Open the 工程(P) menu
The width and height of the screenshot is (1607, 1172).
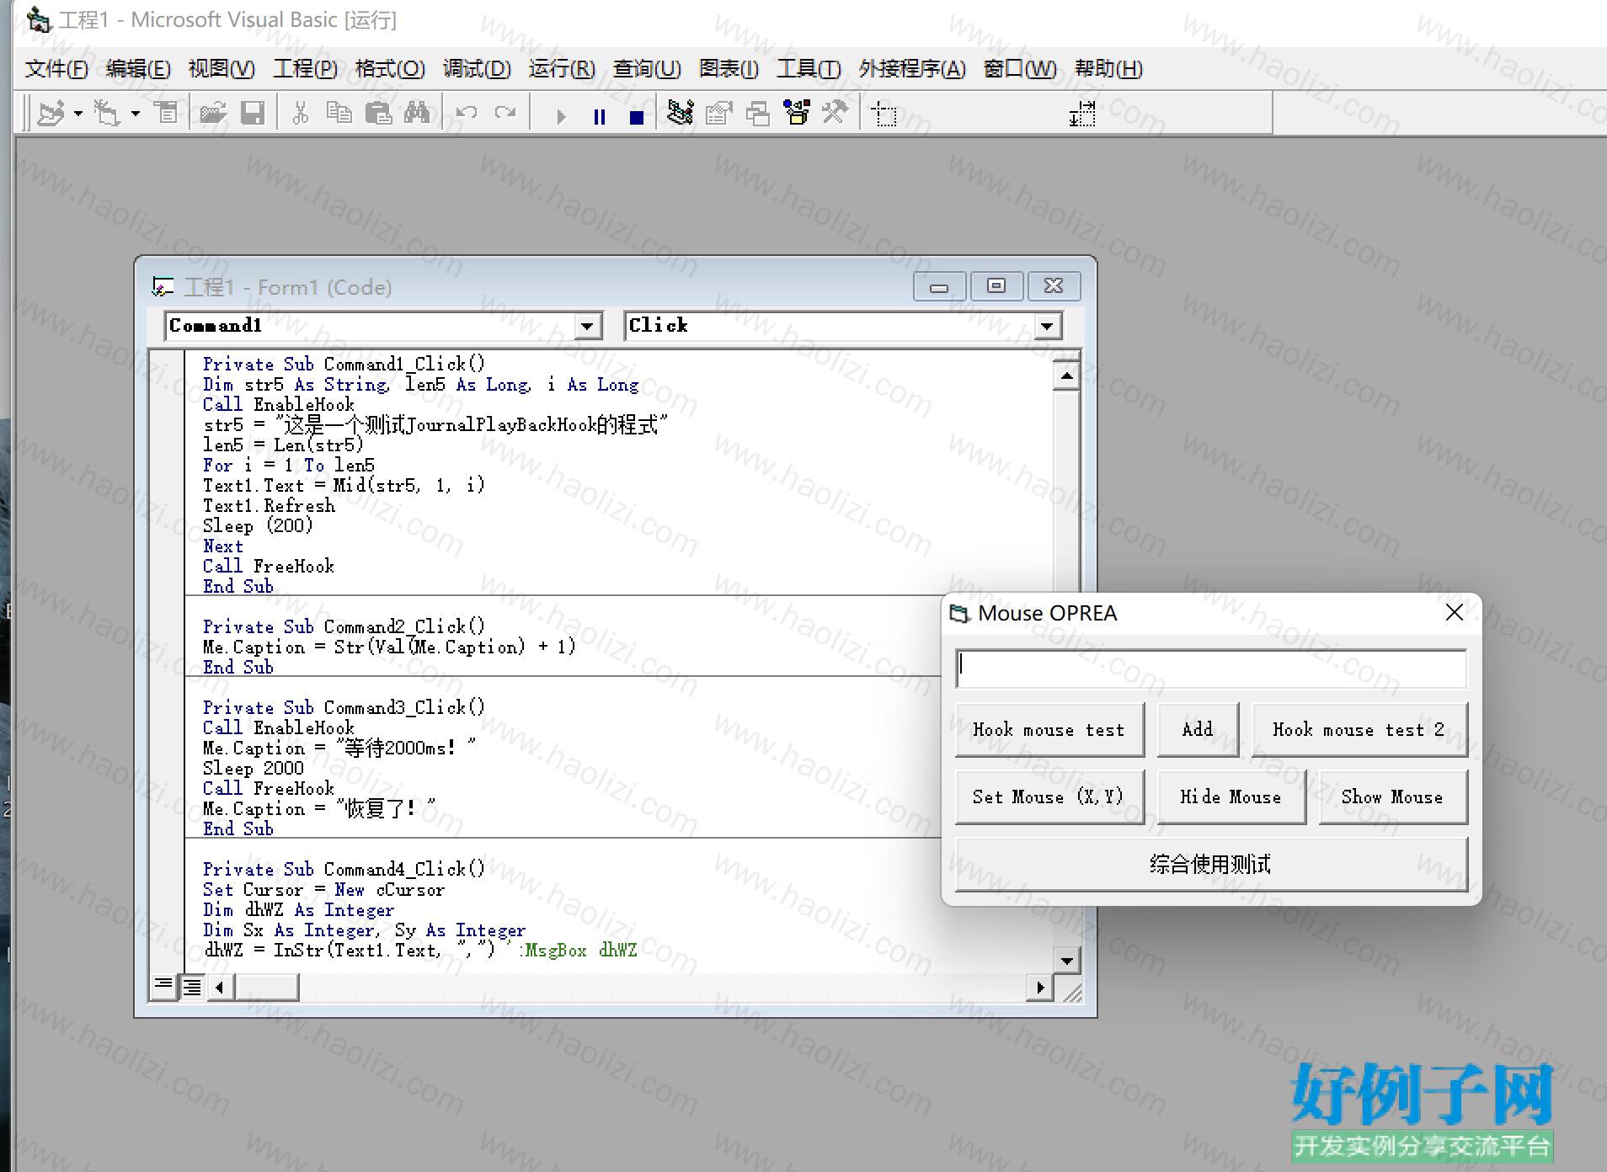point(305,69)
